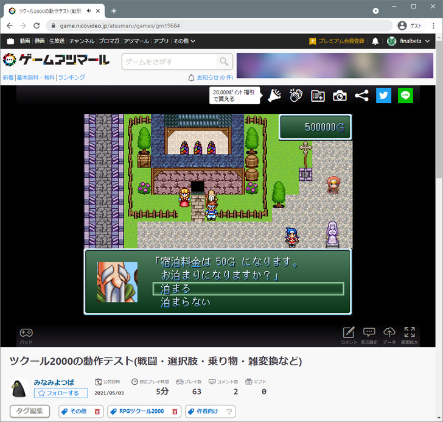The image size is (443, 422).
Task: Open author みなみよつば profile
Action: click(x=54, y=382)
